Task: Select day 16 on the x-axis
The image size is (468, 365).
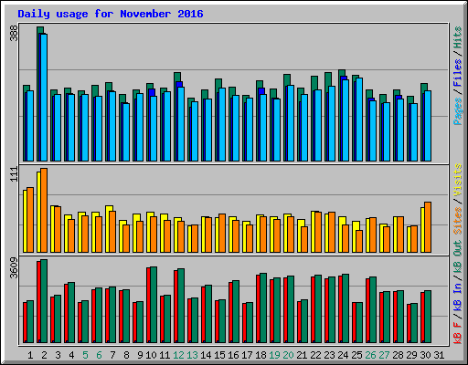Action: pos(233,355)
